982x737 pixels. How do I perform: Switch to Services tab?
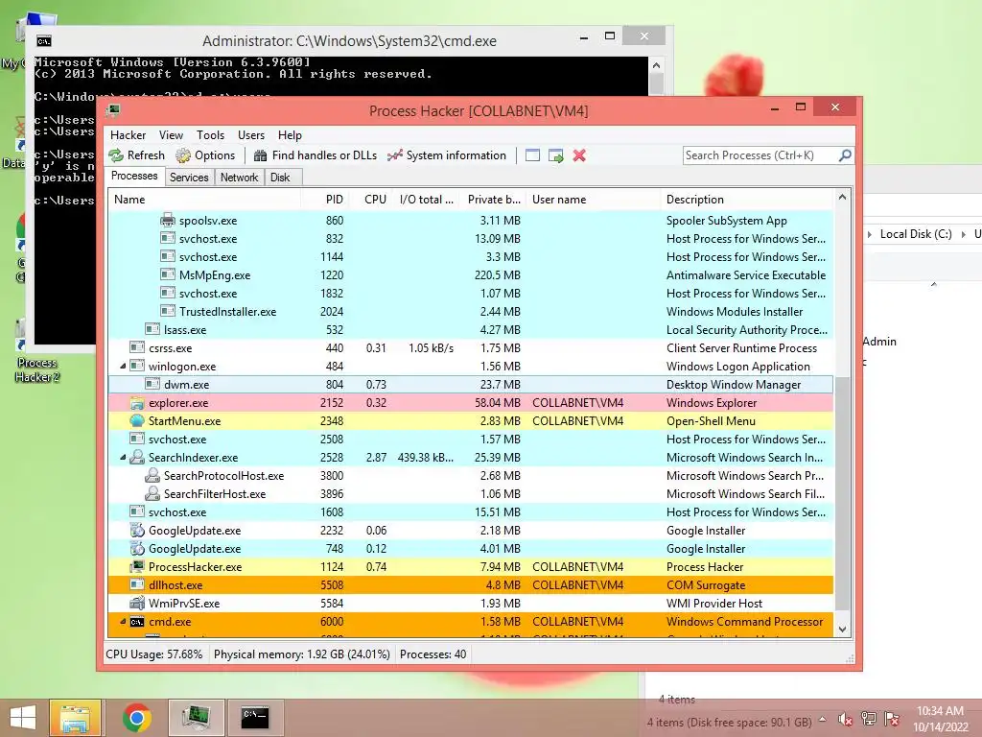click(189, 178)
